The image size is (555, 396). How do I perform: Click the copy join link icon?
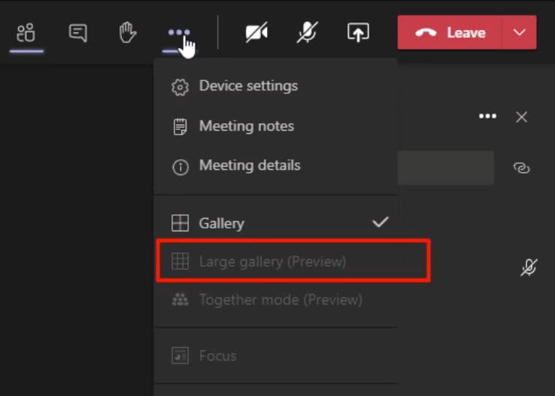tap(521, 168)
